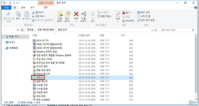199x106 pixels.
Task: Expand 제어판 breadcrumb chevron
Action: click(36, 30)
